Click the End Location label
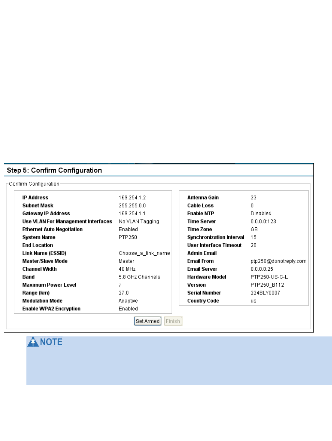This screenshot has height=441, width=332. tap(38, 245)
